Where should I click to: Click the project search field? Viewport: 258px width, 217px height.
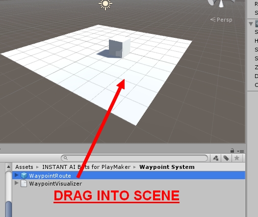tap(134, 158)
